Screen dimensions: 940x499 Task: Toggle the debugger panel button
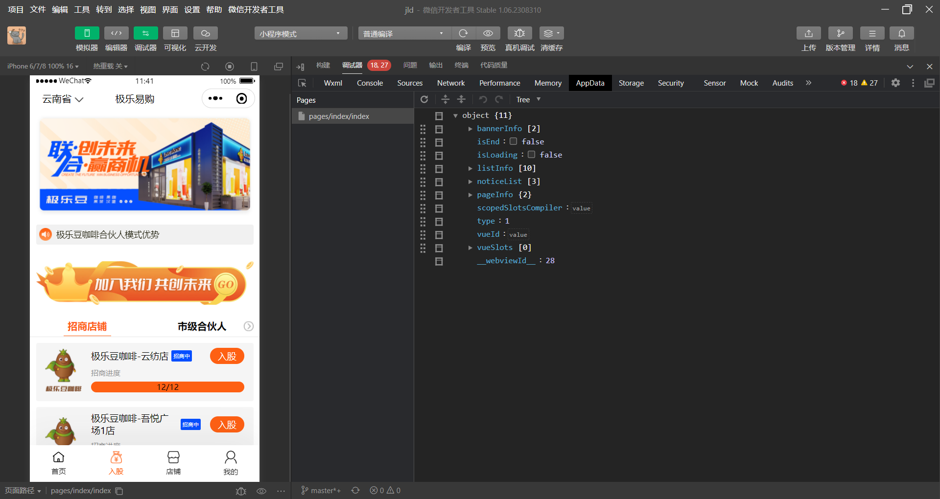point(145,33)
